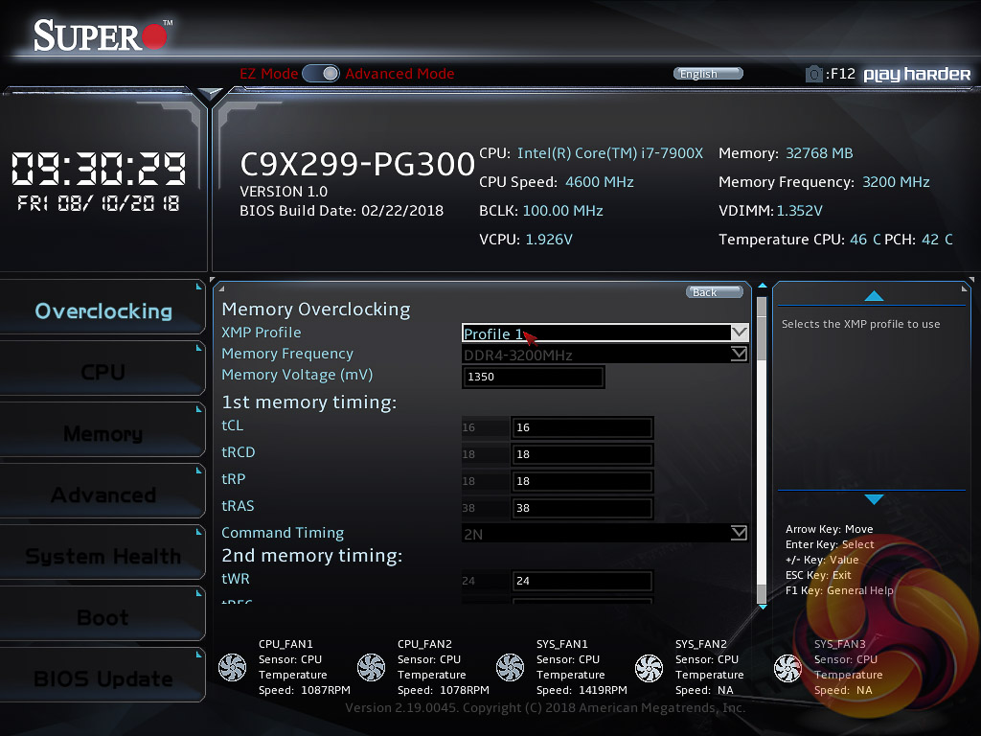Click the Supermicro logo
981x736 pixels.
102,35
